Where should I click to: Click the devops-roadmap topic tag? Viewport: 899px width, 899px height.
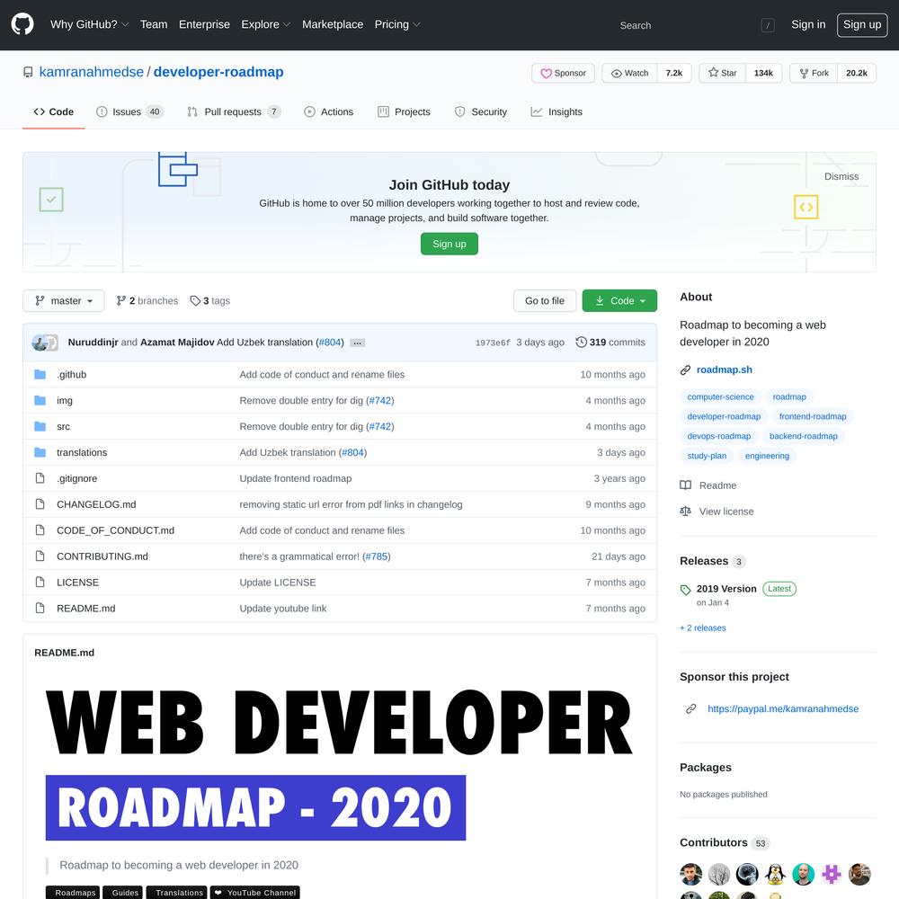(x=719, y=436)
